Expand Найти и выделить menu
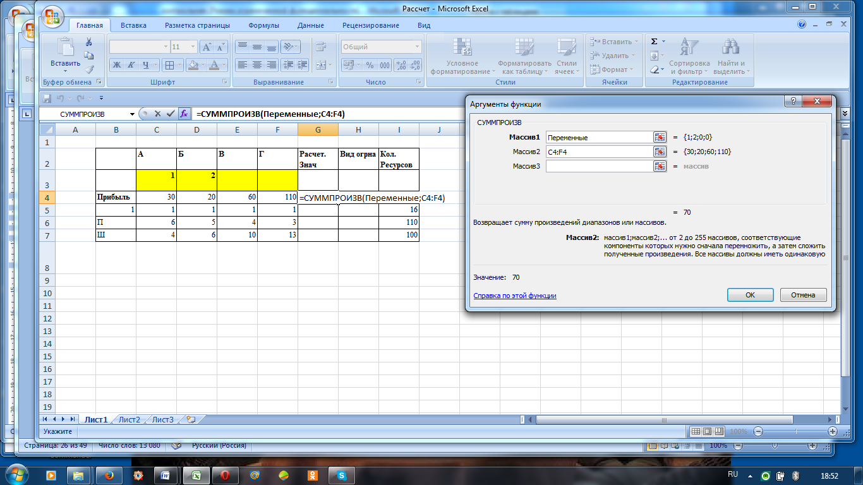Screen dimensions: 863x485 [x=731, y=57]
